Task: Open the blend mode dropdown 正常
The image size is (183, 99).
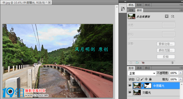Action: point(142,73)
